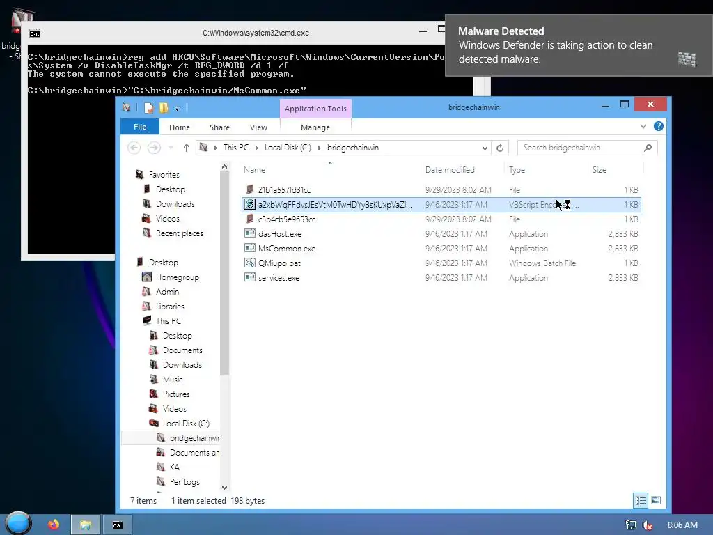Open the File menu tab

pos(139,127)
